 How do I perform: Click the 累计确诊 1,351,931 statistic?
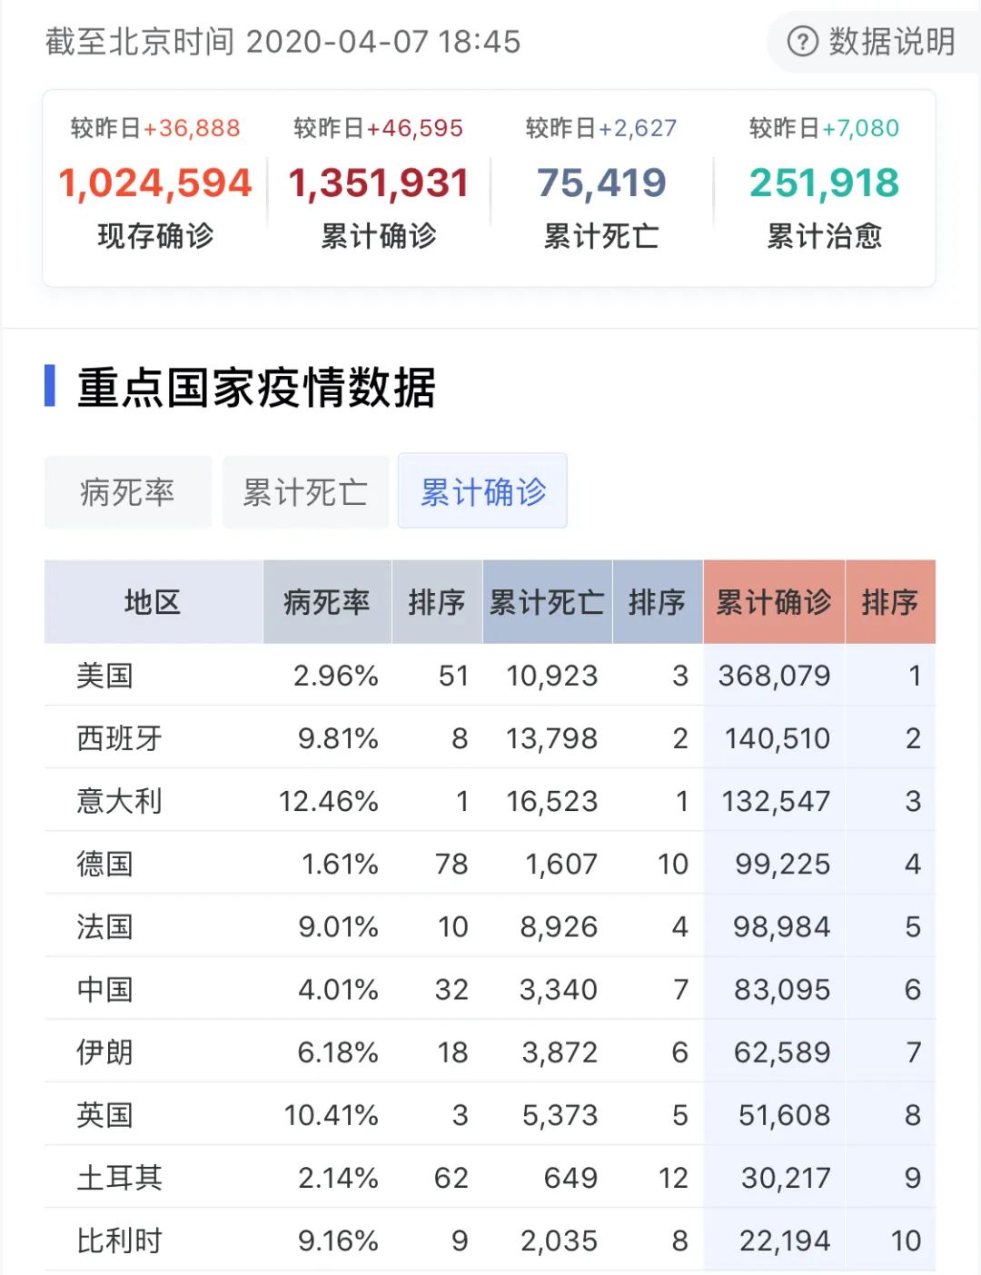coord(379,184)
